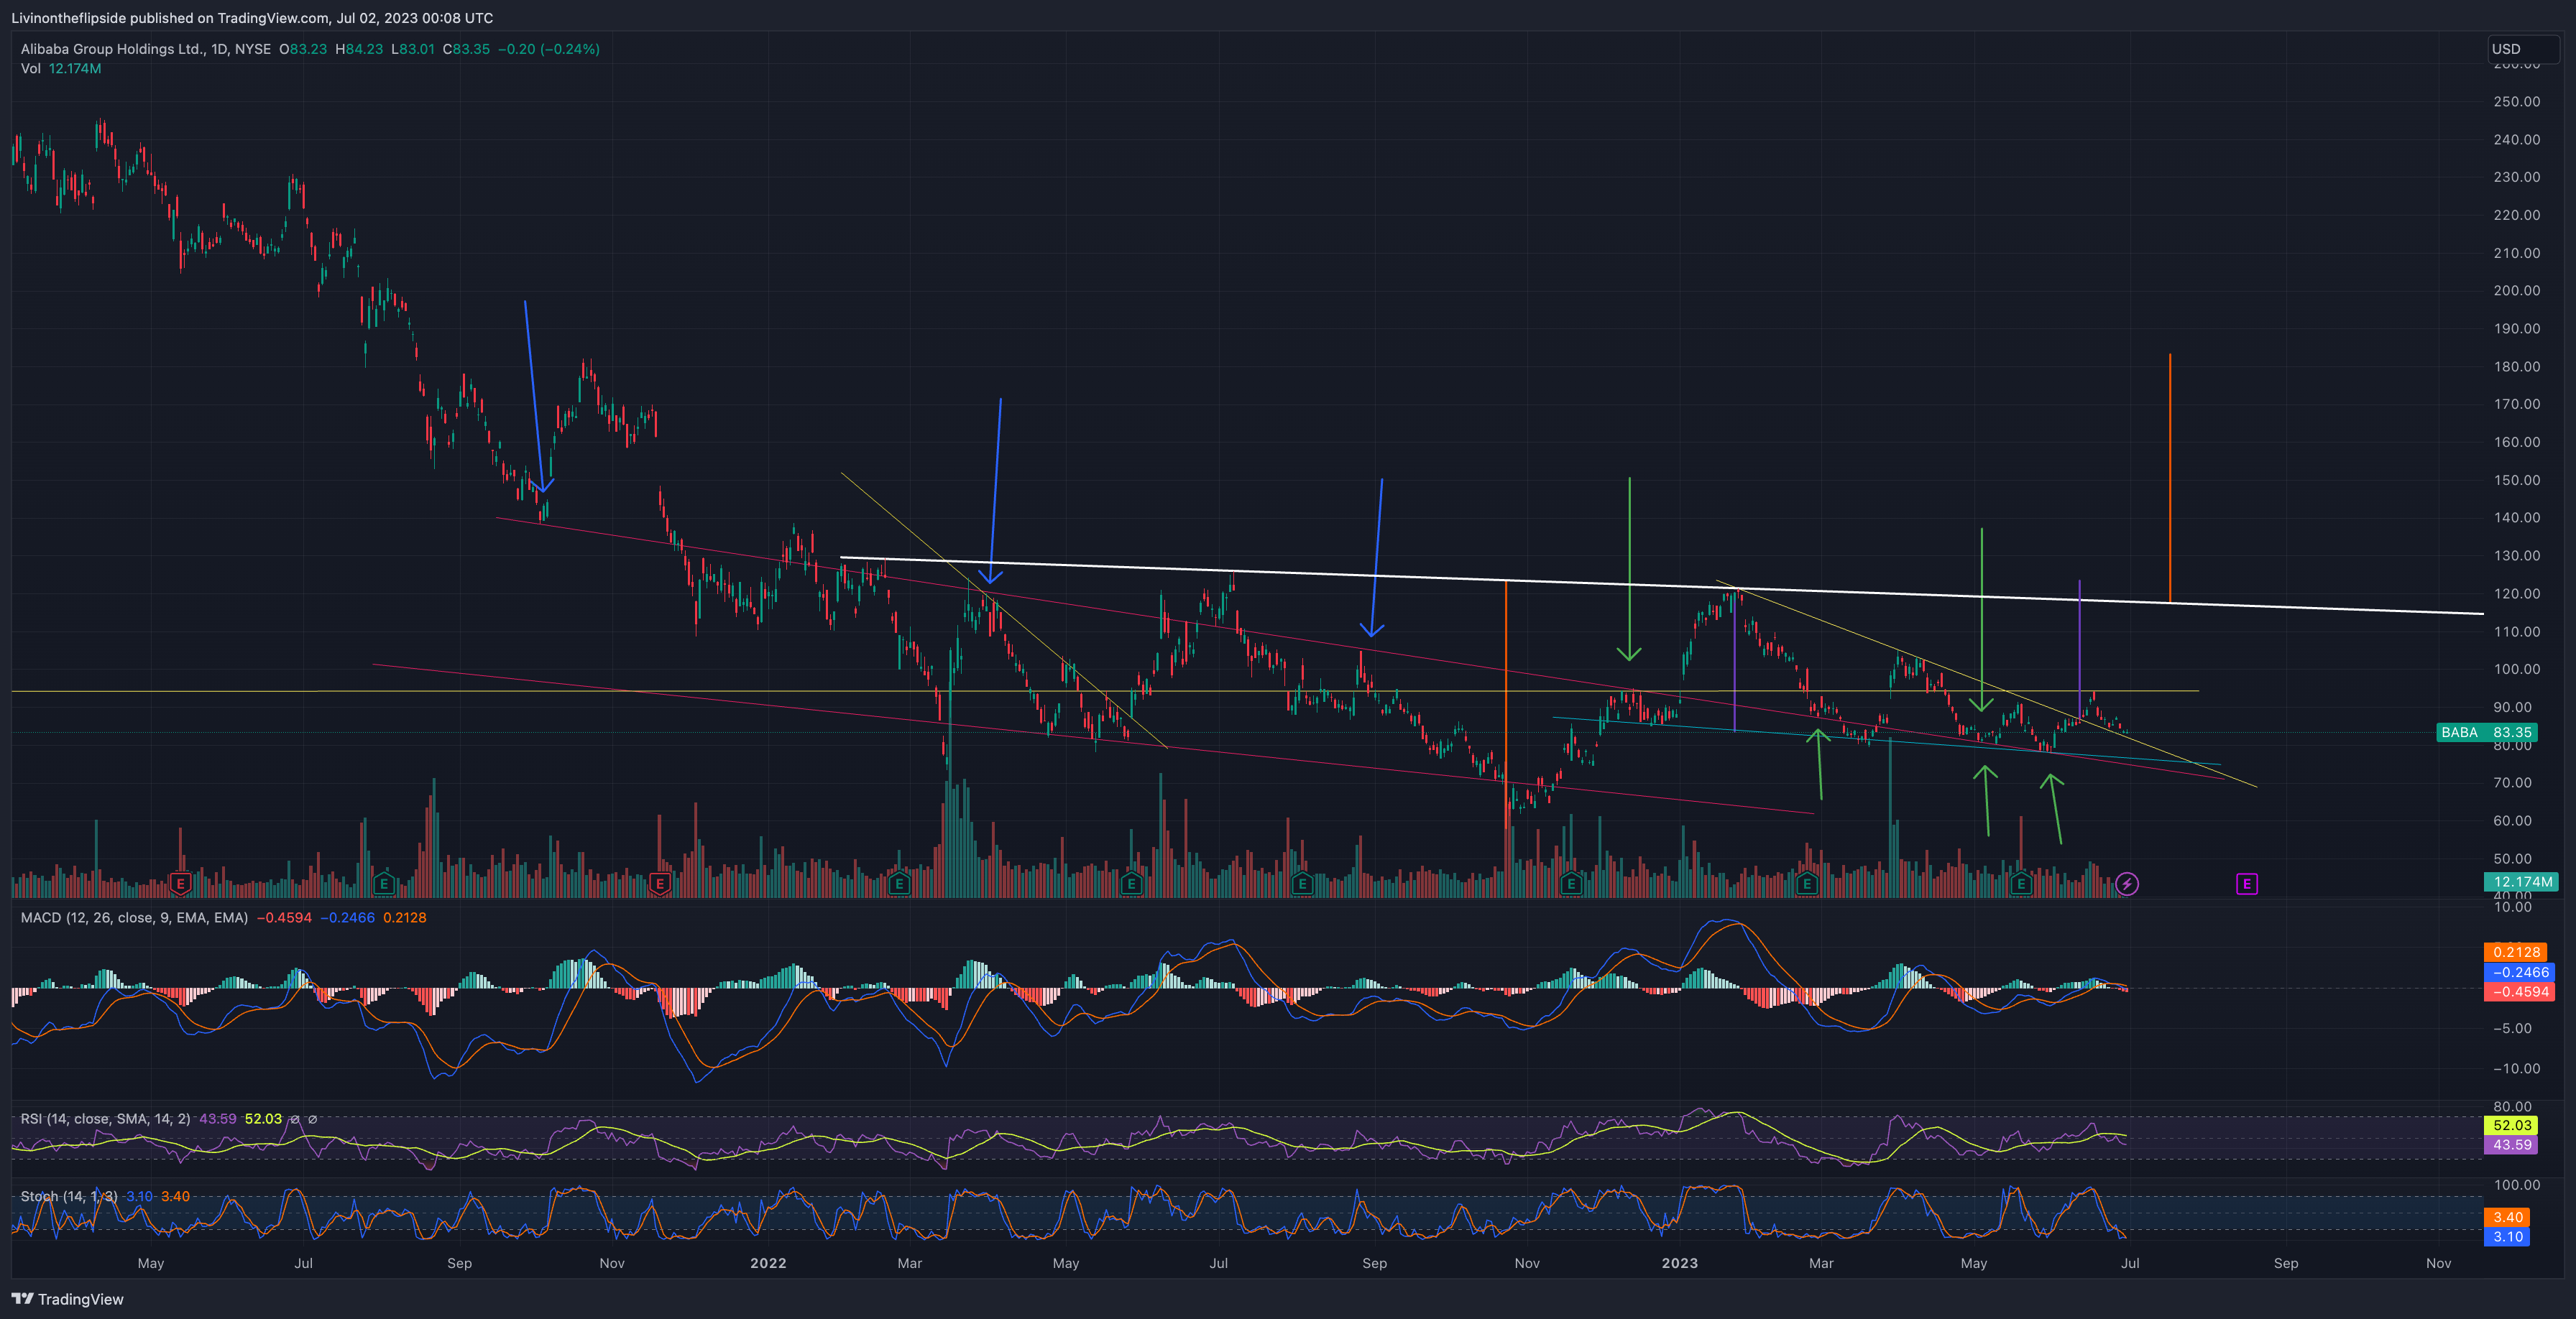Click the O83.23 open value in the header

click(303, 49)
